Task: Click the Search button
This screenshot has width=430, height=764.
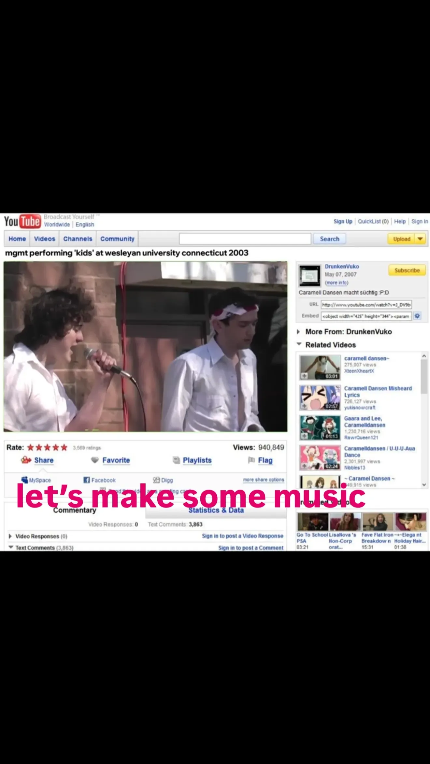Action: click(x=329, y=239)
